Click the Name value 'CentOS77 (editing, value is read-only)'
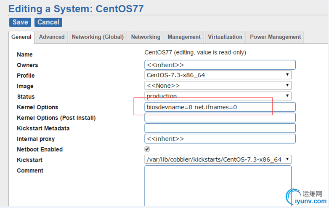The image size is (329, 208). pos(195,52)
